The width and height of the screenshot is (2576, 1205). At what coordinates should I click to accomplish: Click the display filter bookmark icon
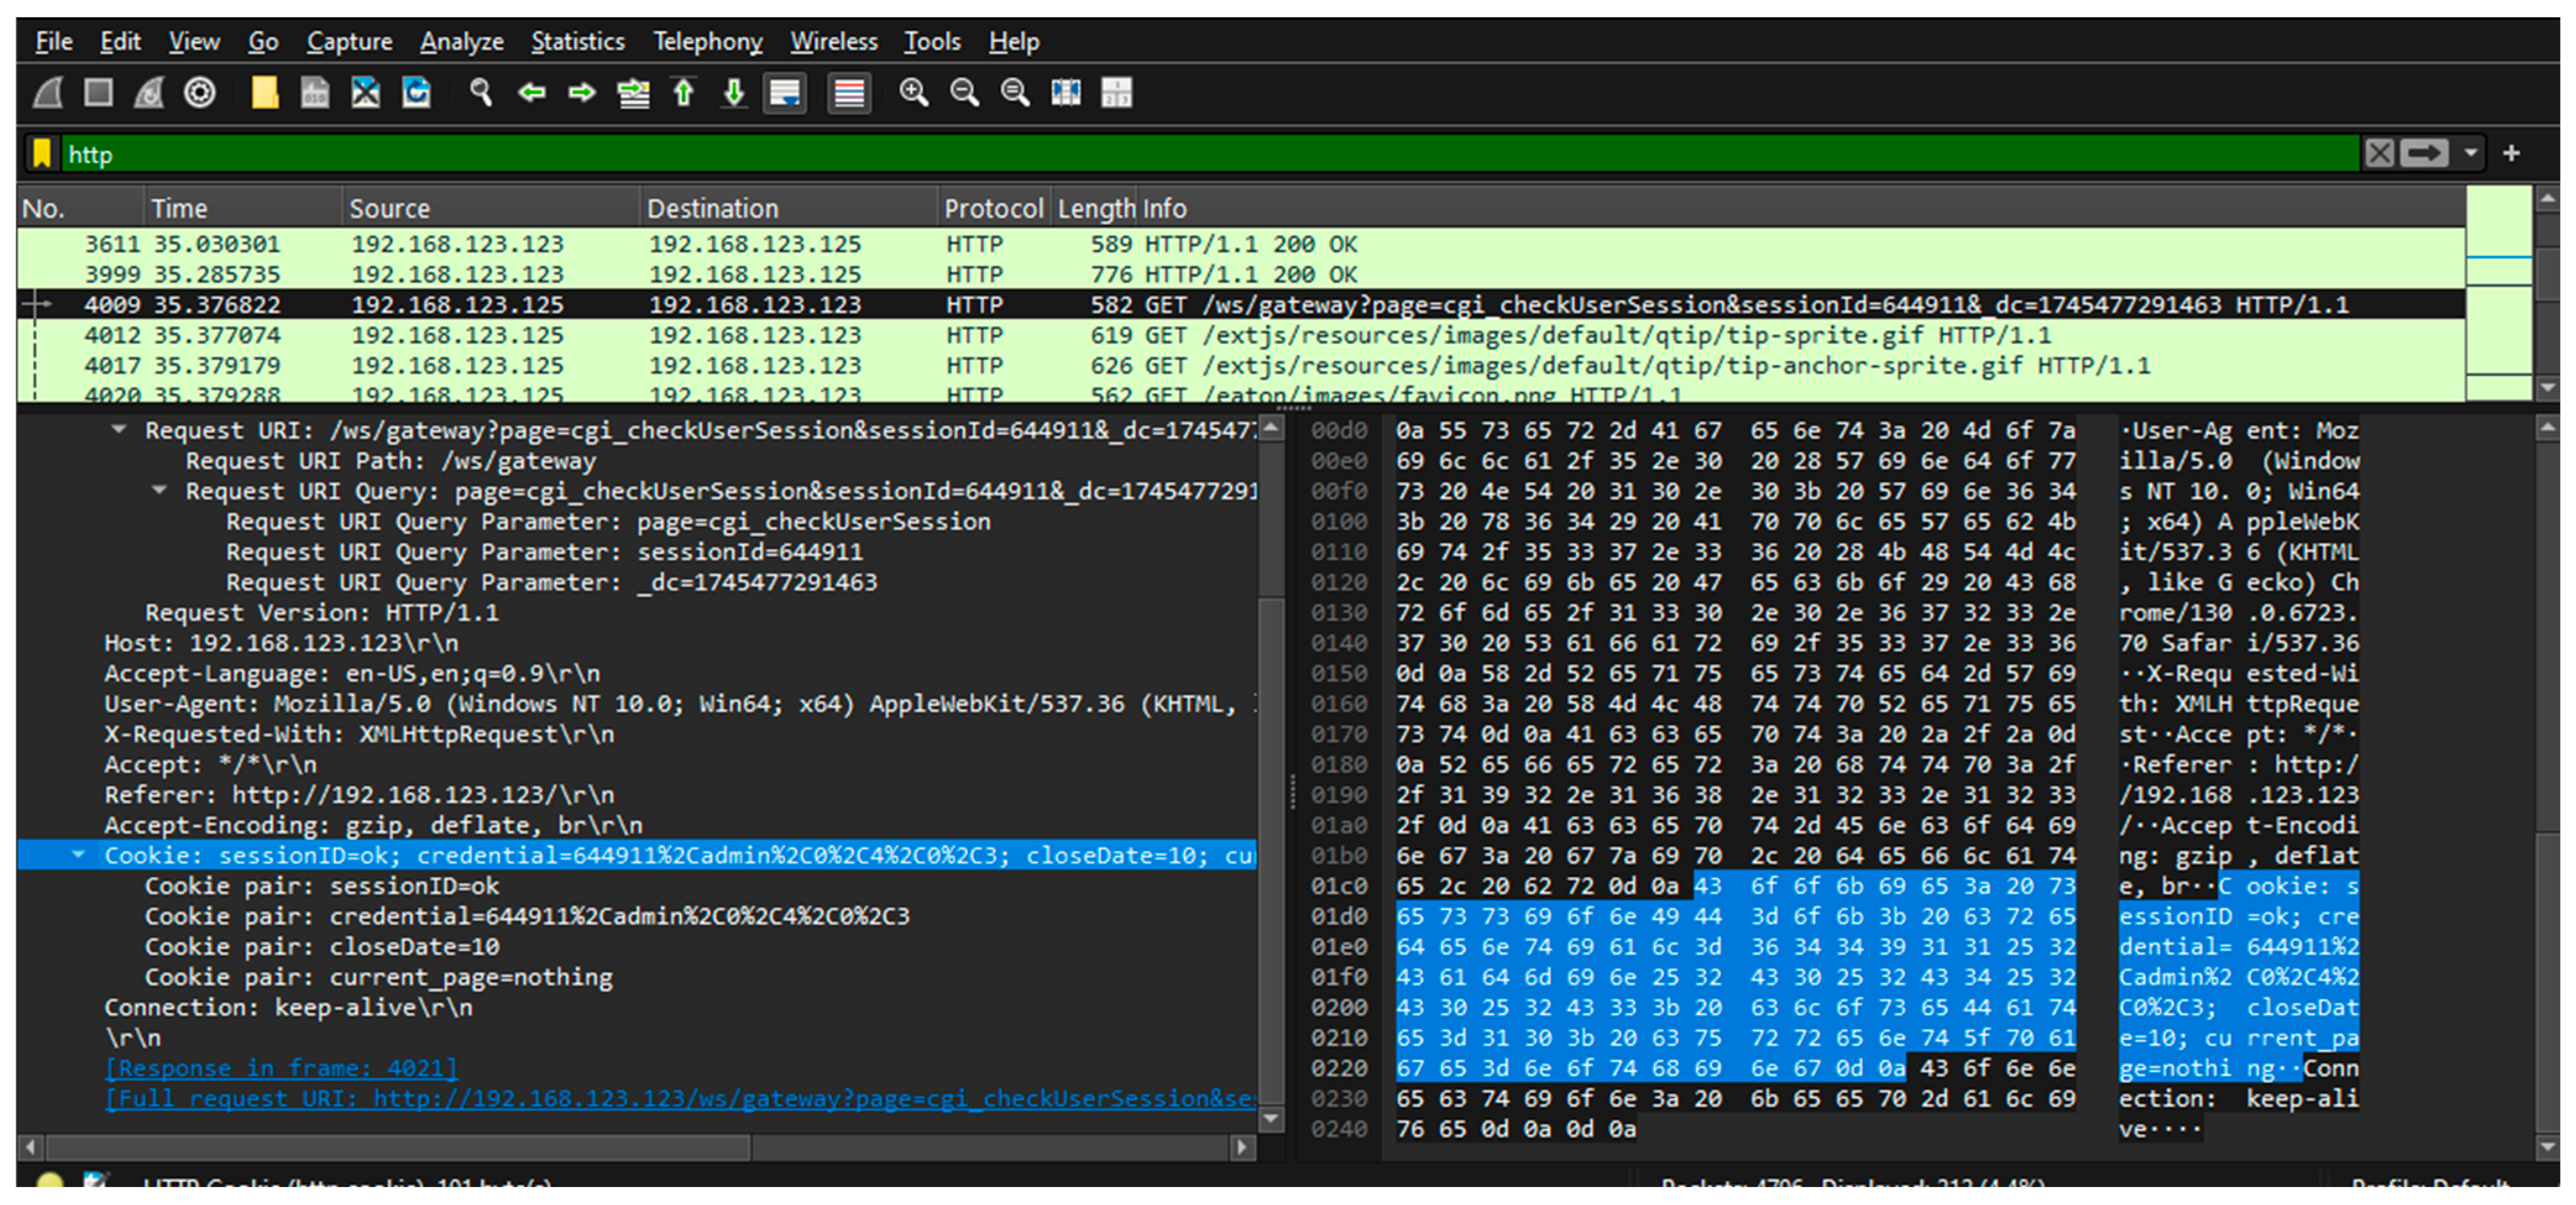[x=42, y=154]
